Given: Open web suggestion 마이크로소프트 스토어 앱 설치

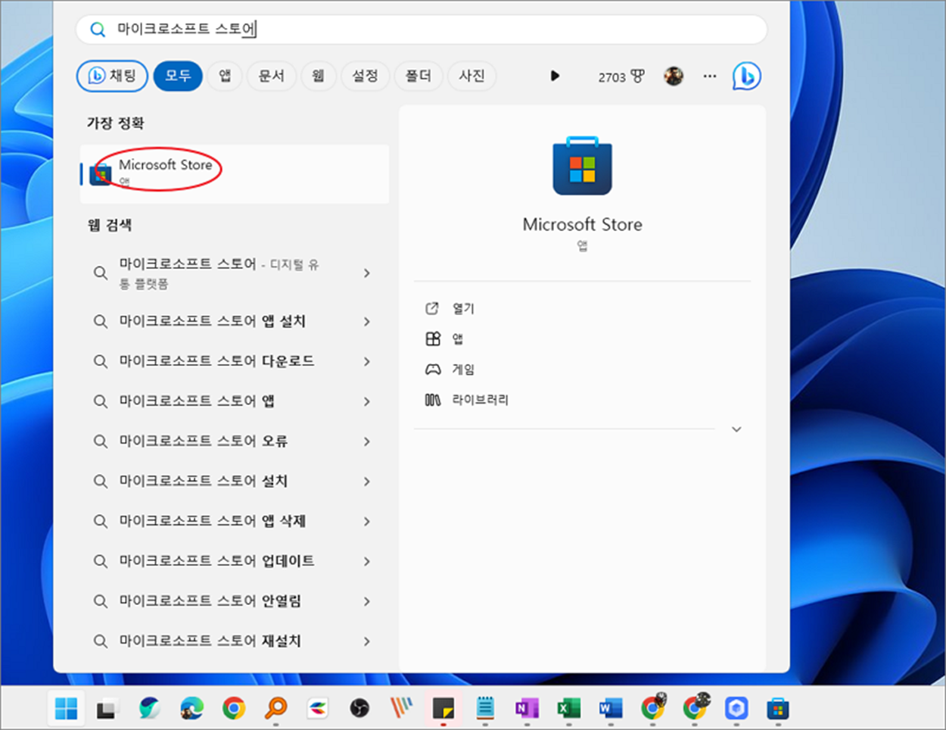Looking at the screenshot, I should coord(233,321).
